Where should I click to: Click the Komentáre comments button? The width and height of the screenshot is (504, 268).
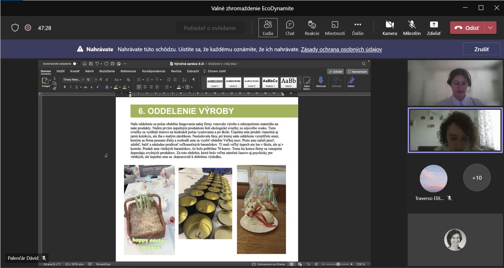click(x=357, y=71)
